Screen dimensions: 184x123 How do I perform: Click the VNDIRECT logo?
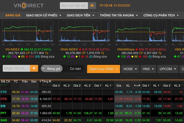click(x=29, y=6)
